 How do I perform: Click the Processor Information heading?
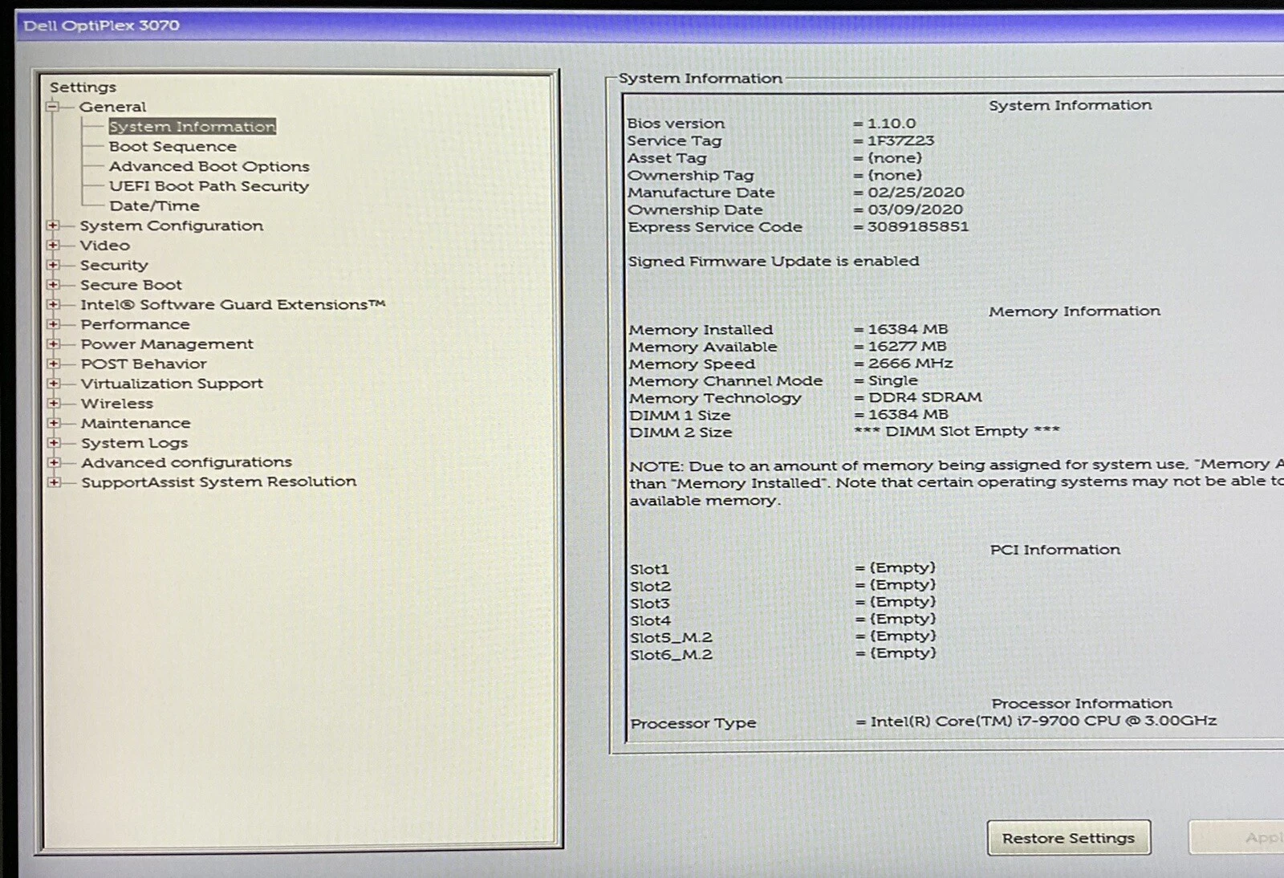point(1082,704)
